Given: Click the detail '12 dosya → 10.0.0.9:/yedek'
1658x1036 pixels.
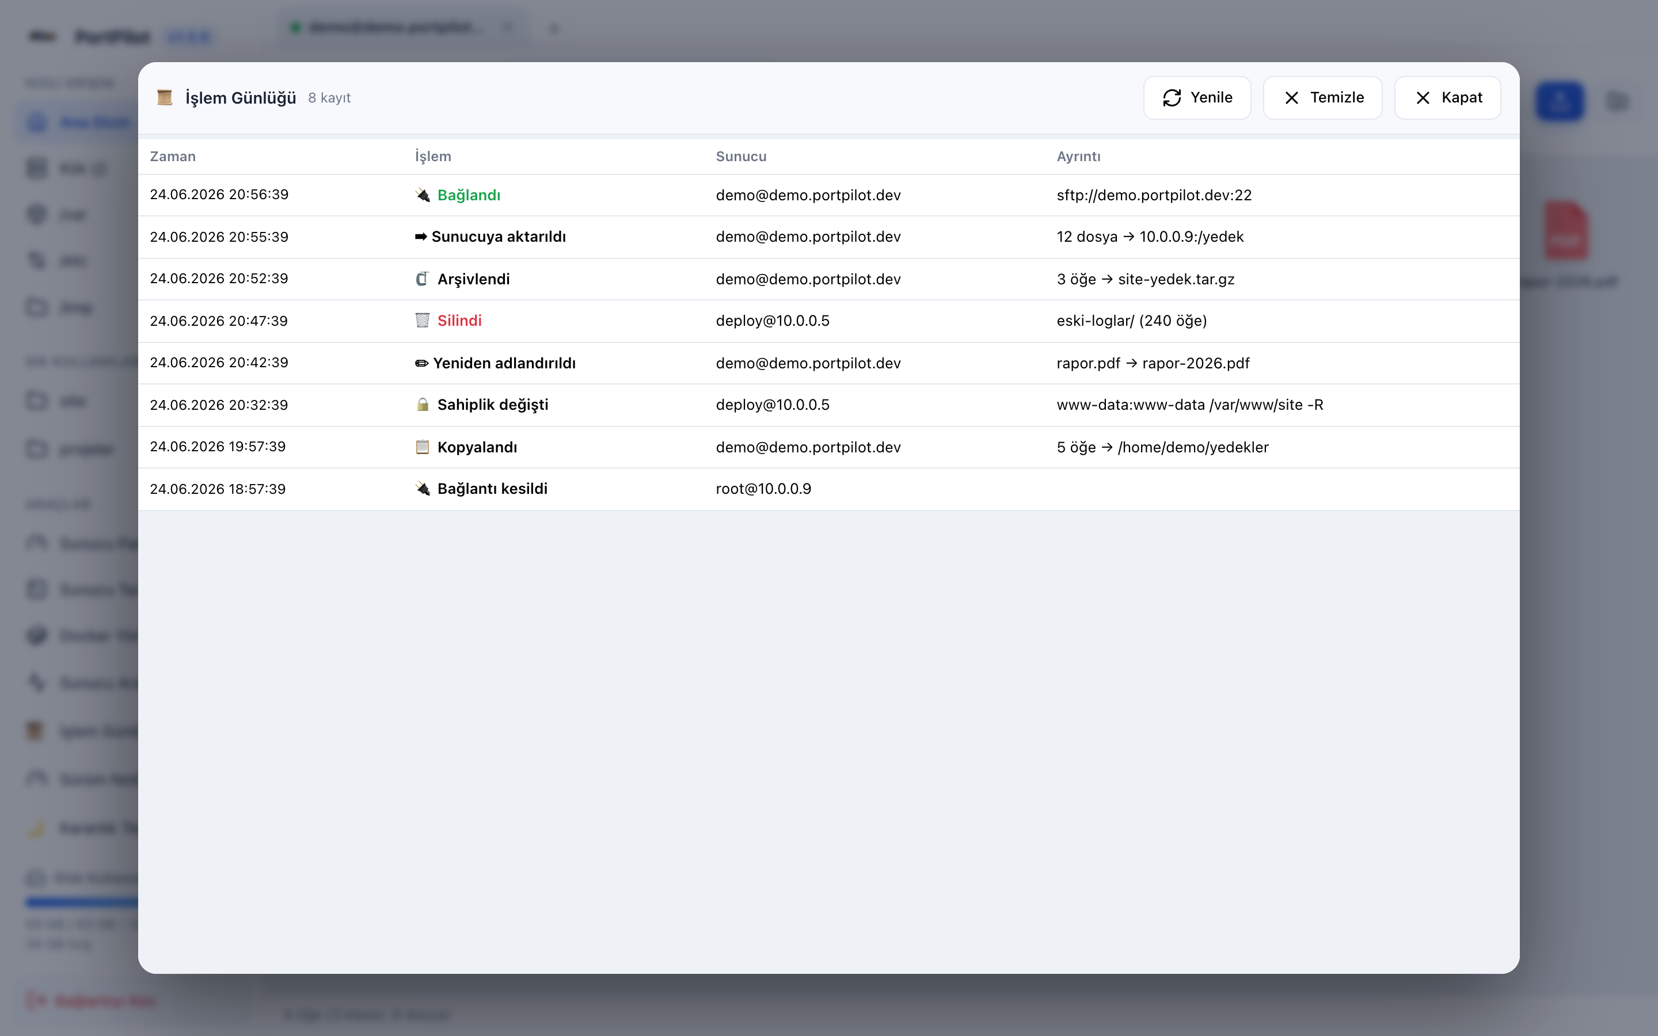Looking at the screenshot, I should pyautogui.click(x=1150, y=237).
